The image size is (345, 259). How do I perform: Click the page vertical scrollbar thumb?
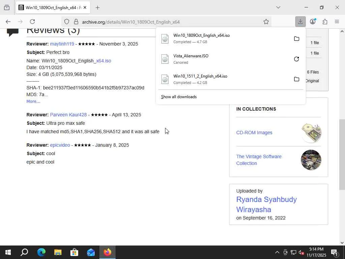[342, 154]
